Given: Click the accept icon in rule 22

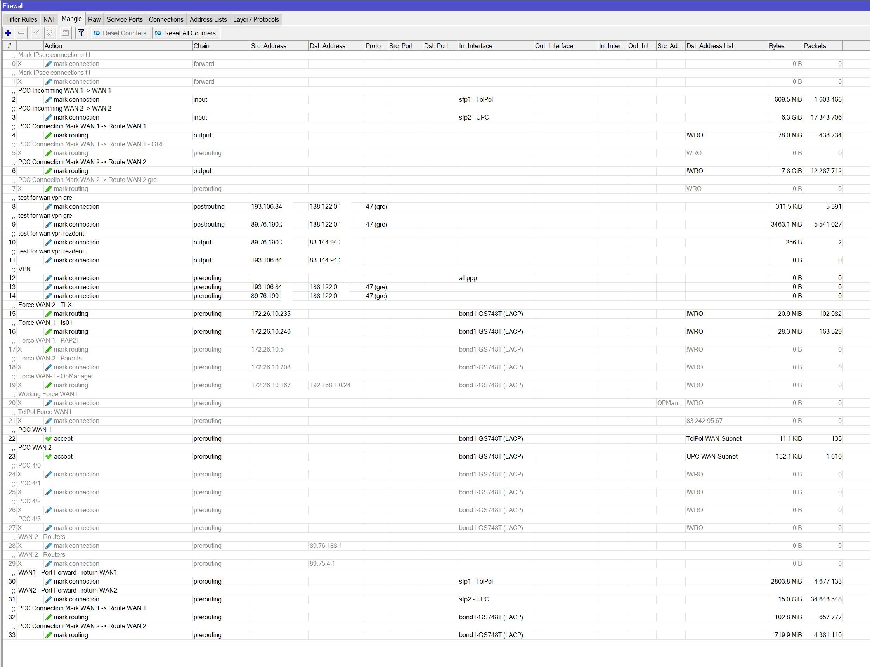Looking at the screenshot, I should 49,439.
